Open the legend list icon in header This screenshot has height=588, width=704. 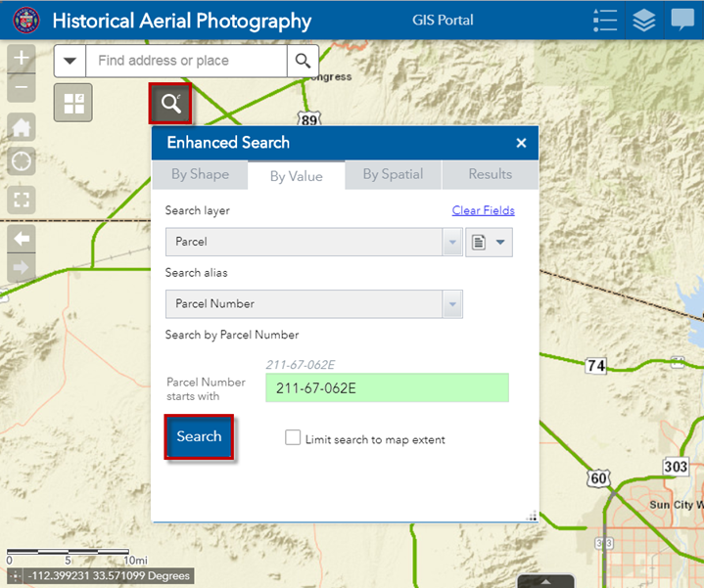pos(605,21)
